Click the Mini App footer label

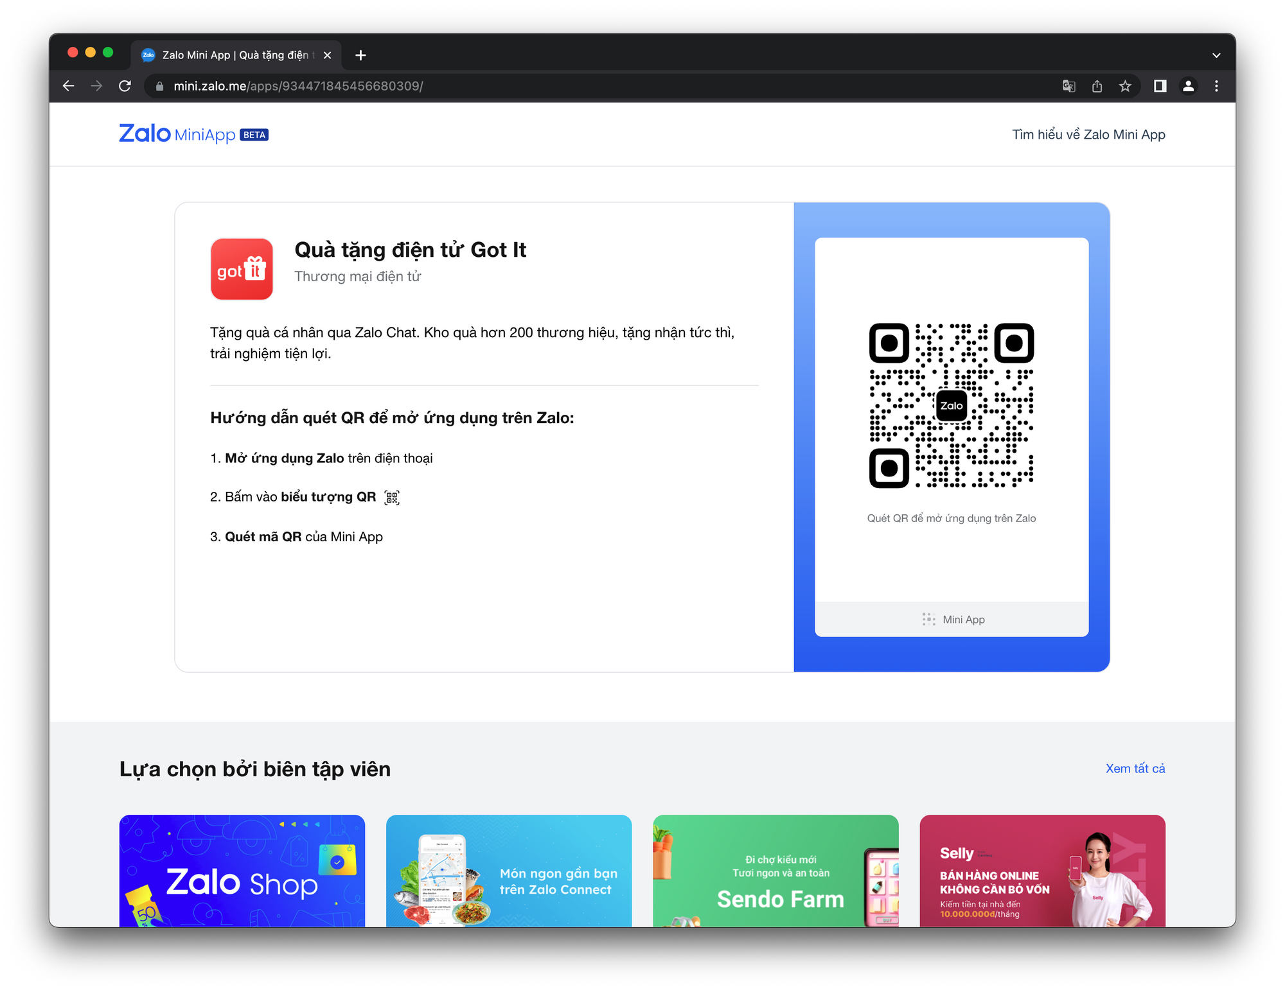coord(964,620)
